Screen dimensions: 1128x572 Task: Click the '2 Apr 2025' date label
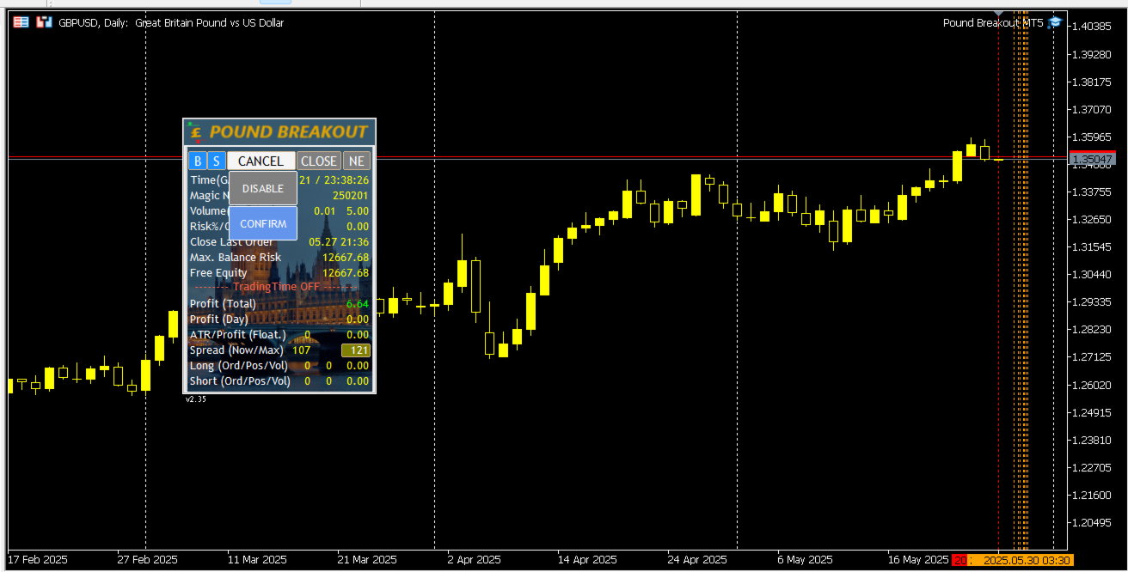pyautogui.click(x=474, y=560)
